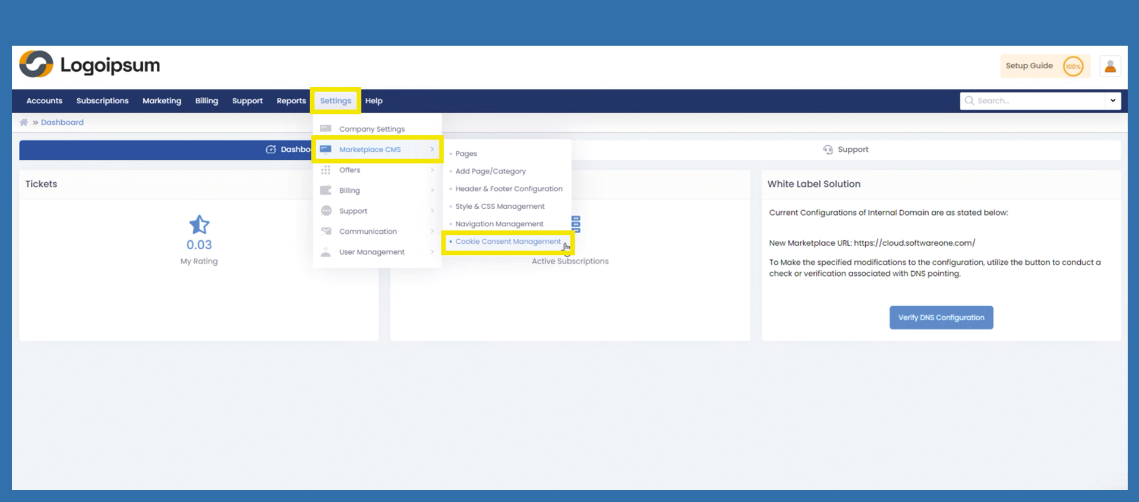Viewport: 1139px width, 502px height.
Task: Open the search box dropdown arrow
Action: 1112,101
